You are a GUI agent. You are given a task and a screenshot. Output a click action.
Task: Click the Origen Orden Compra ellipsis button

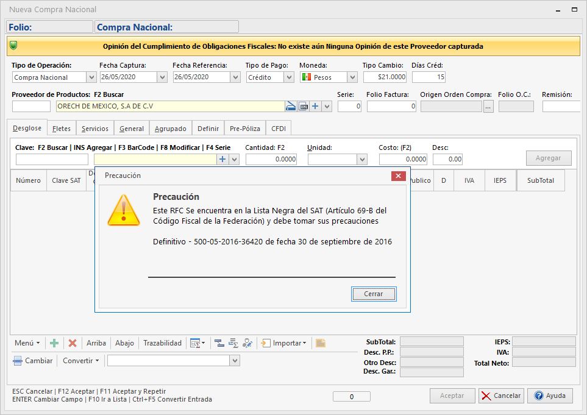pos(488,107)
